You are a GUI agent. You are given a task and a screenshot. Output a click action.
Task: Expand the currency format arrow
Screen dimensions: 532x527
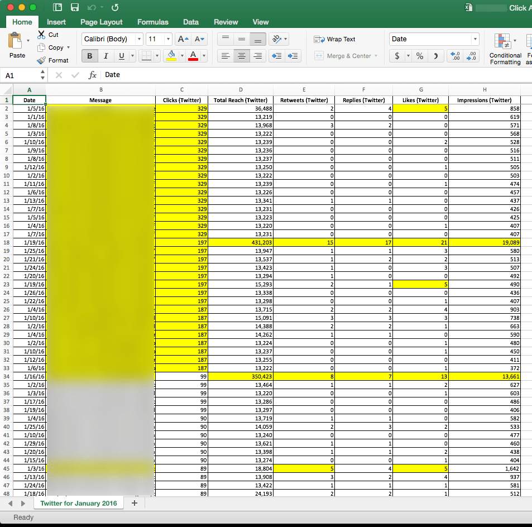(x=408, y=56)
